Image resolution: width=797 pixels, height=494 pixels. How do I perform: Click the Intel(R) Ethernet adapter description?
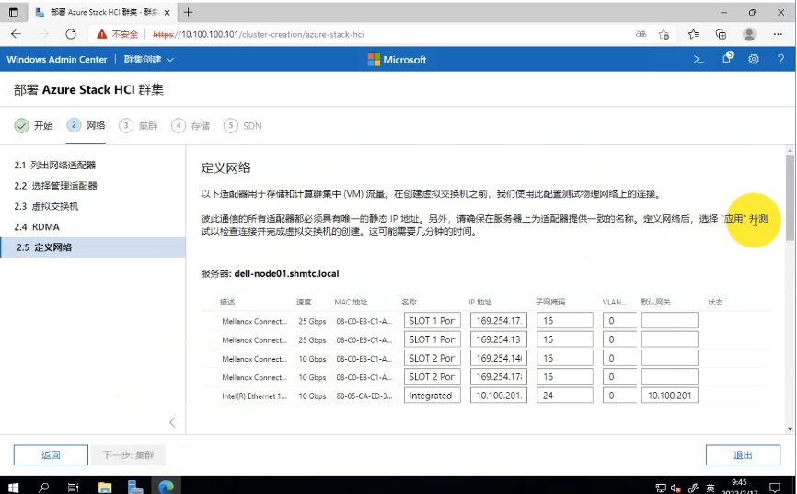click(254, 396)
